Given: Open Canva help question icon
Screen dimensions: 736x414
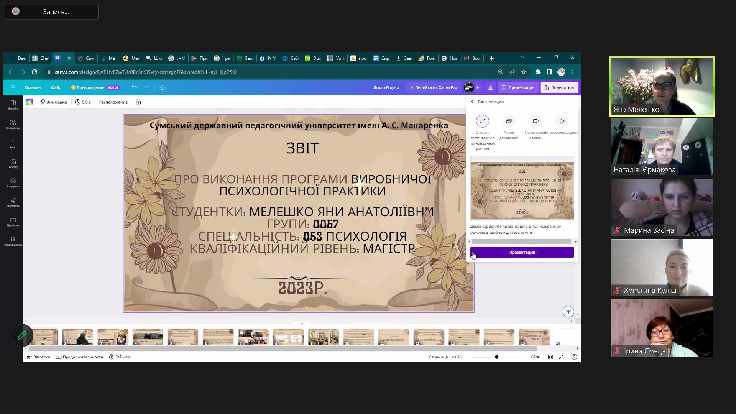Looking at the screenshot, I should (574, 357).
